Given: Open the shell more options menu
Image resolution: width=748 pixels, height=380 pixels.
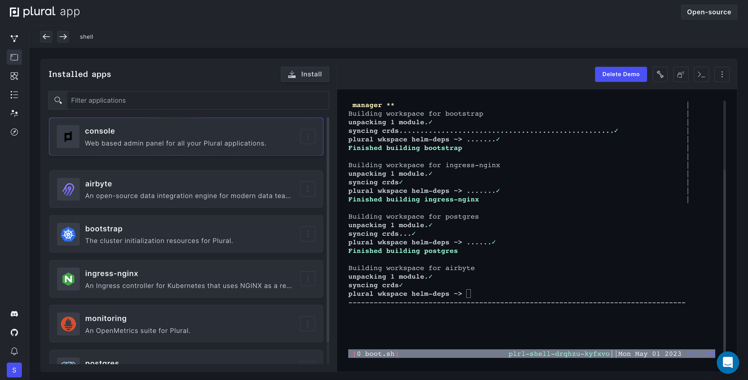Looking at the screenshot, I should tap(722, 74).
